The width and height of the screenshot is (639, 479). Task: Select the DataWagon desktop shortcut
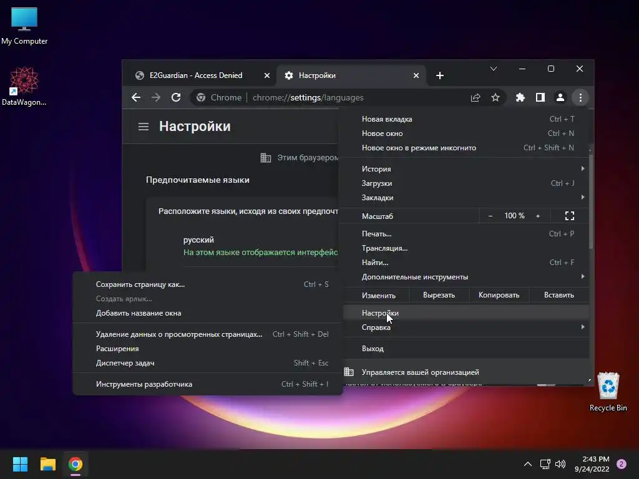pyautogui.click(x=24, y=86)
